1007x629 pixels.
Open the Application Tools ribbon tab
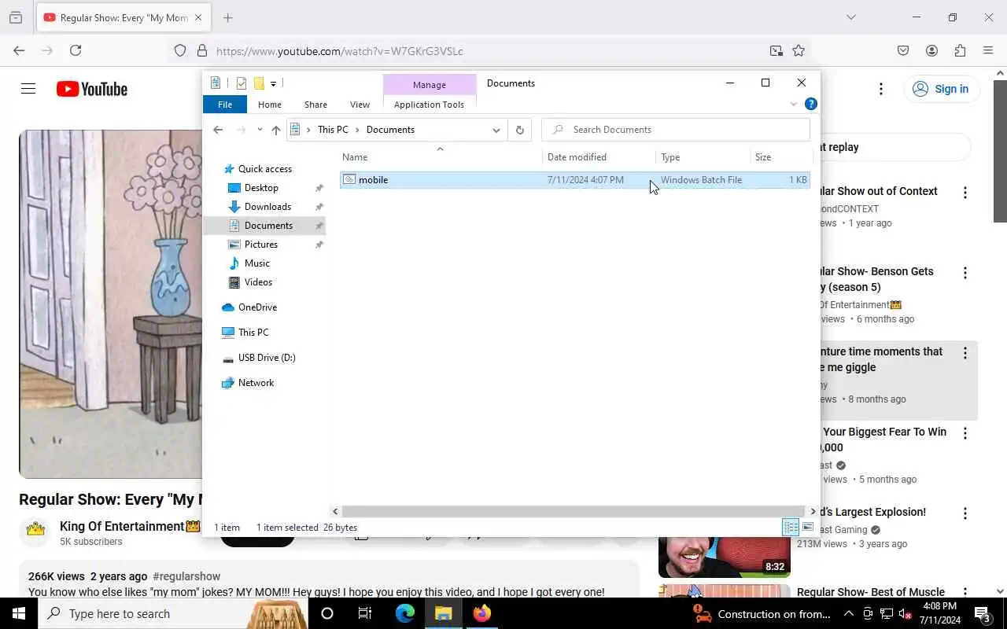pos(429,105)
